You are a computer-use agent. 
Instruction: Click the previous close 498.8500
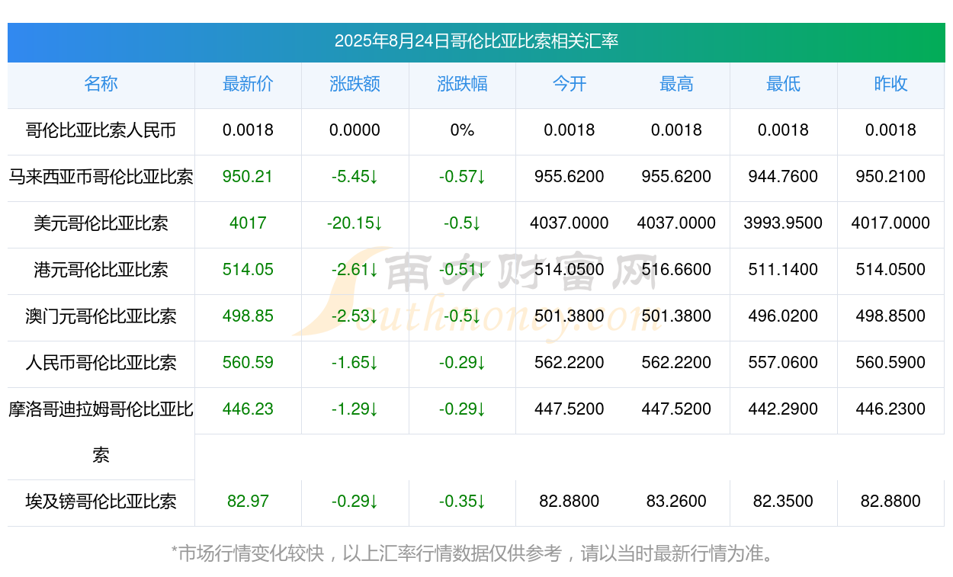(890, 316)
